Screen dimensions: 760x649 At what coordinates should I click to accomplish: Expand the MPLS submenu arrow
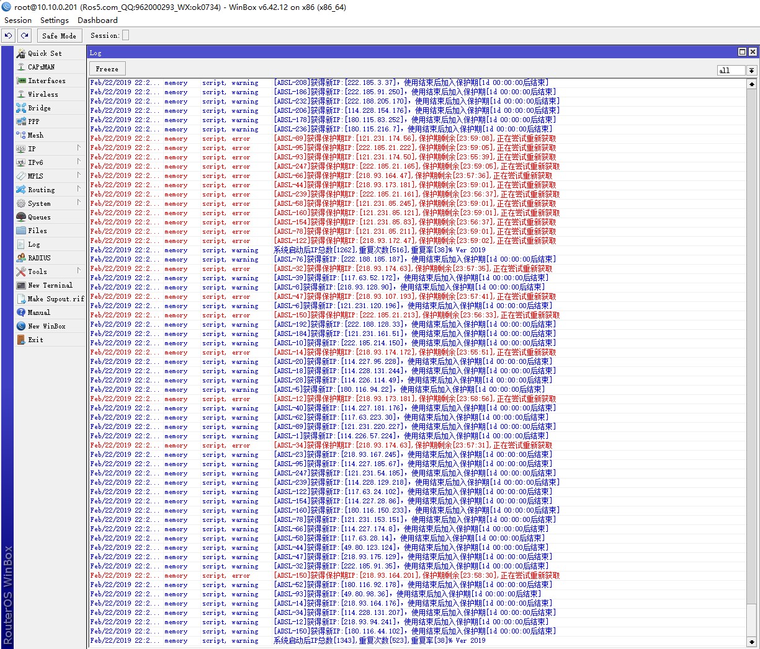[79, 175]
